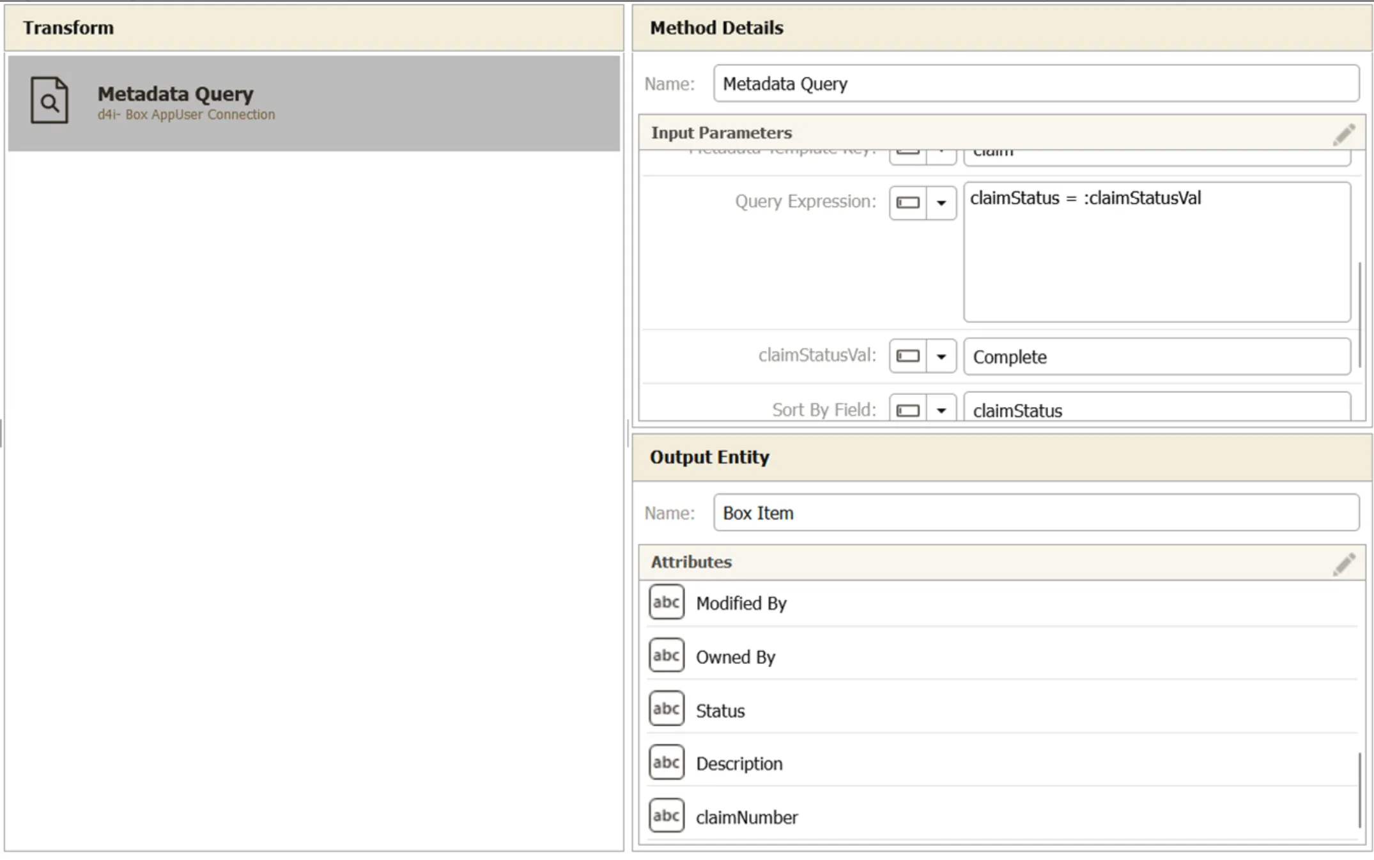Toggle Sort By Field input mode button
This screenshot has width=1374, height=860.
(x=908, y=409)
